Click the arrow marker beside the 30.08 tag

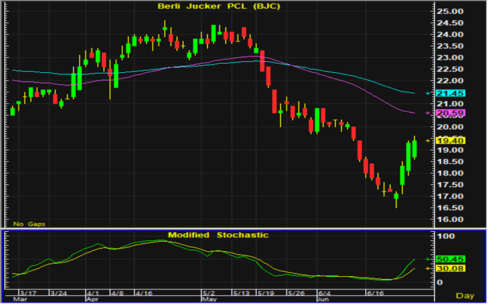click(x=427, y=268)
